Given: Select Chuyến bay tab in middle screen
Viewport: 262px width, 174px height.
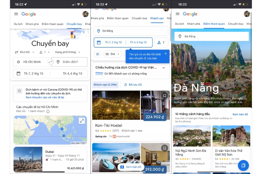Looking at the screenshot, I should click(x=139, y=18).
